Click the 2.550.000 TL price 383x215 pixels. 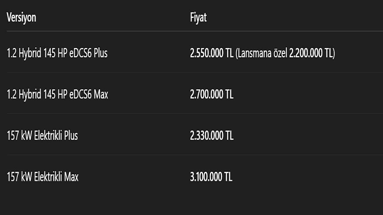click(212, 53)
